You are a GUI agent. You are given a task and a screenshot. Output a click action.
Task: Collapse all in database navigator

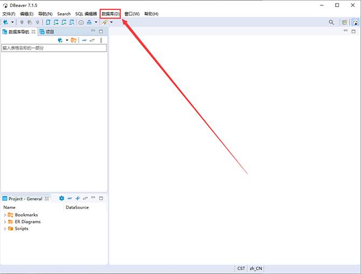click(84, 40)
